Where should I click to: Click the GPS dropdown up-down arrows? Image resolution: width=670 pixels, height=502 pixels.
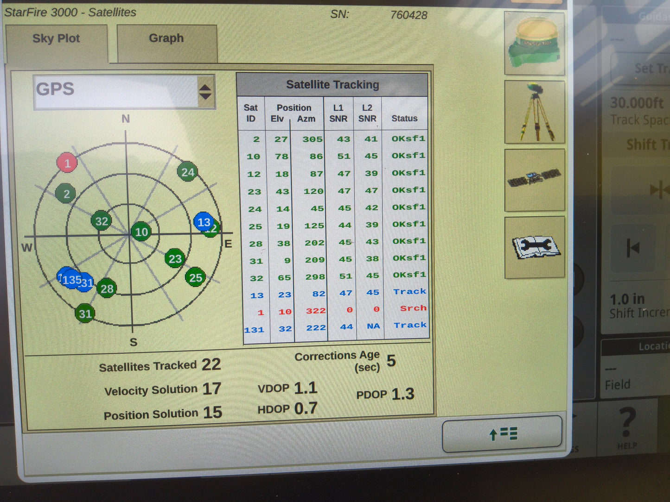tap(205, 92)
